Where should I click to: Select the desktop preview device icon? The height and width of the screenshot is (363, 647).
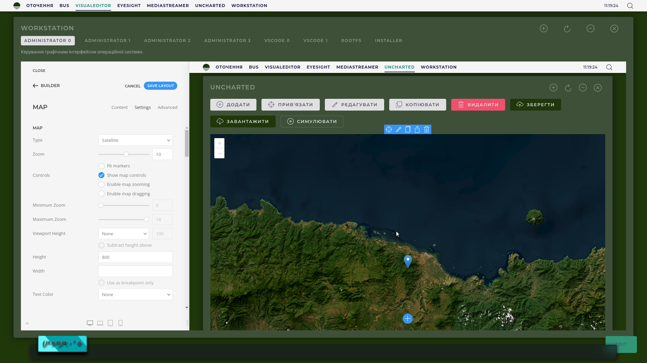[x=90, y=323]
